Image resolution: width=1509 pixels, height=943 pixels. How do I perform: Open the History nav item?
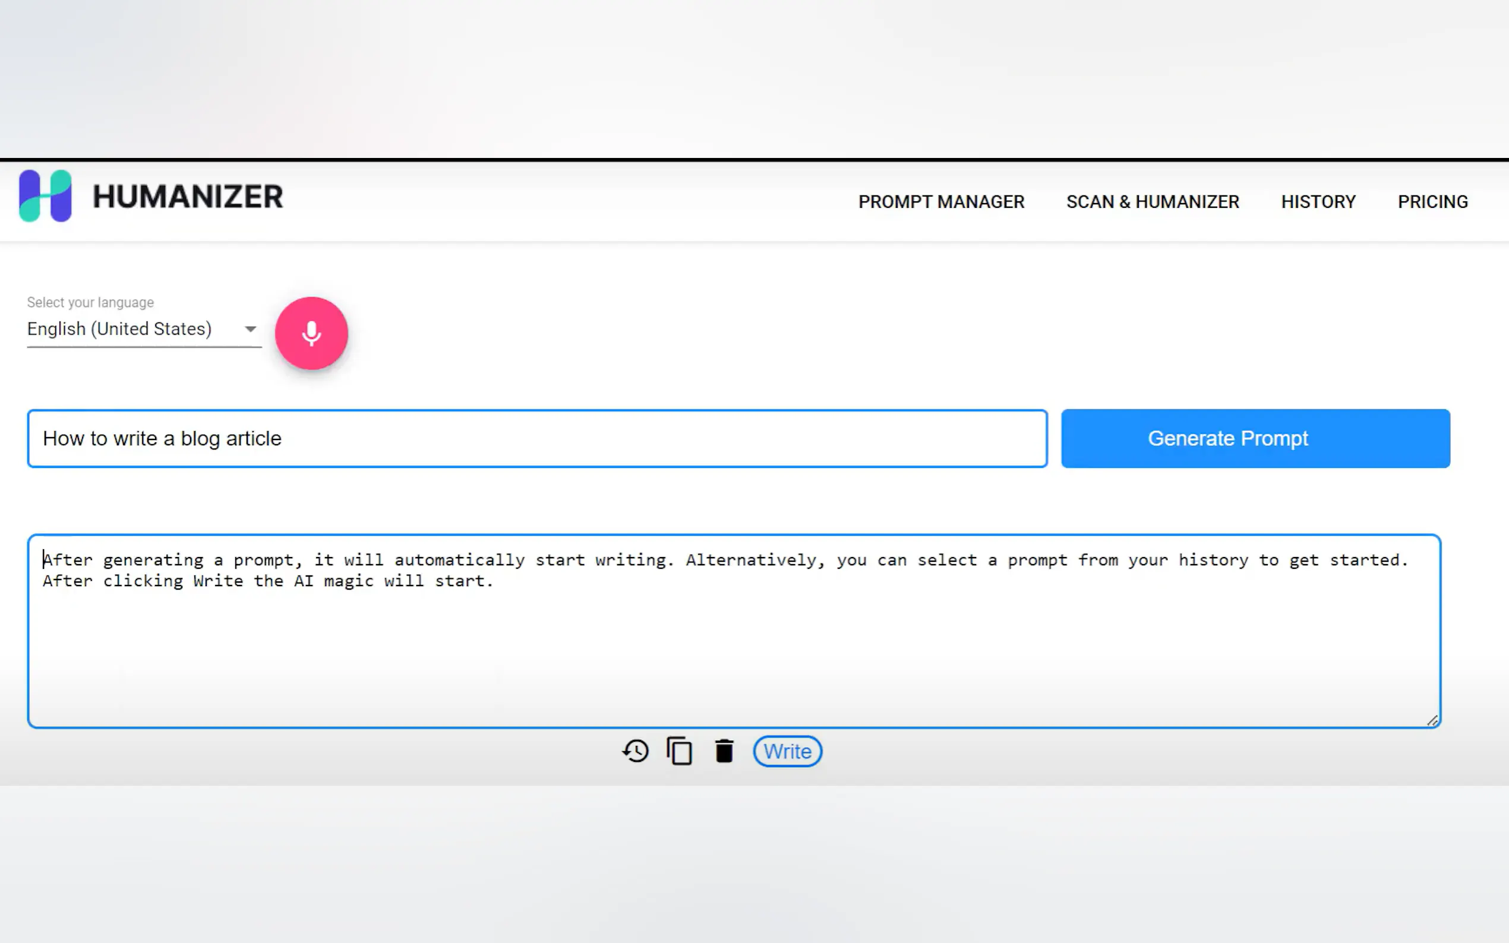coord(1318,202)
